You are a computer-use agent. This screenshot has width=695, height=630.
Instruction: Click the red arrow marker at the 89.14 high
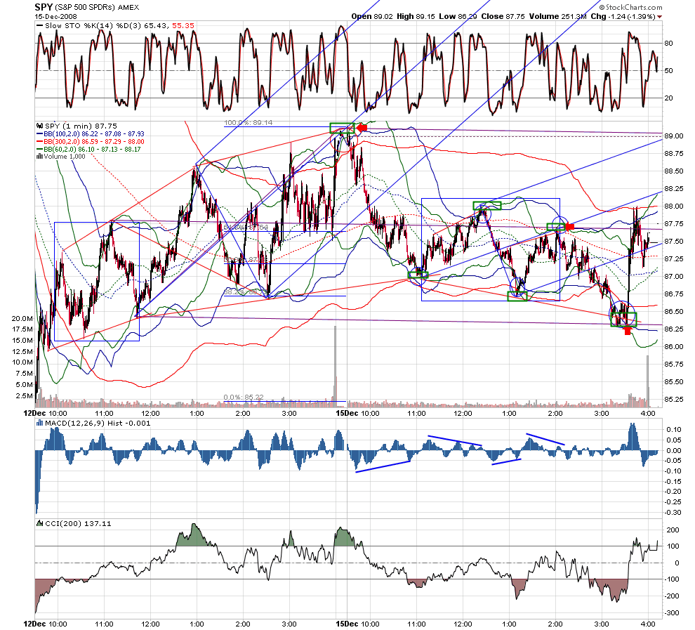point(362,128)
